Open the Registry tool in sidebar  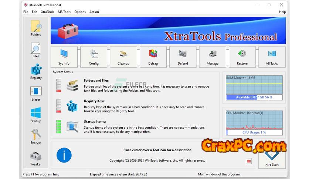point(36,71)
